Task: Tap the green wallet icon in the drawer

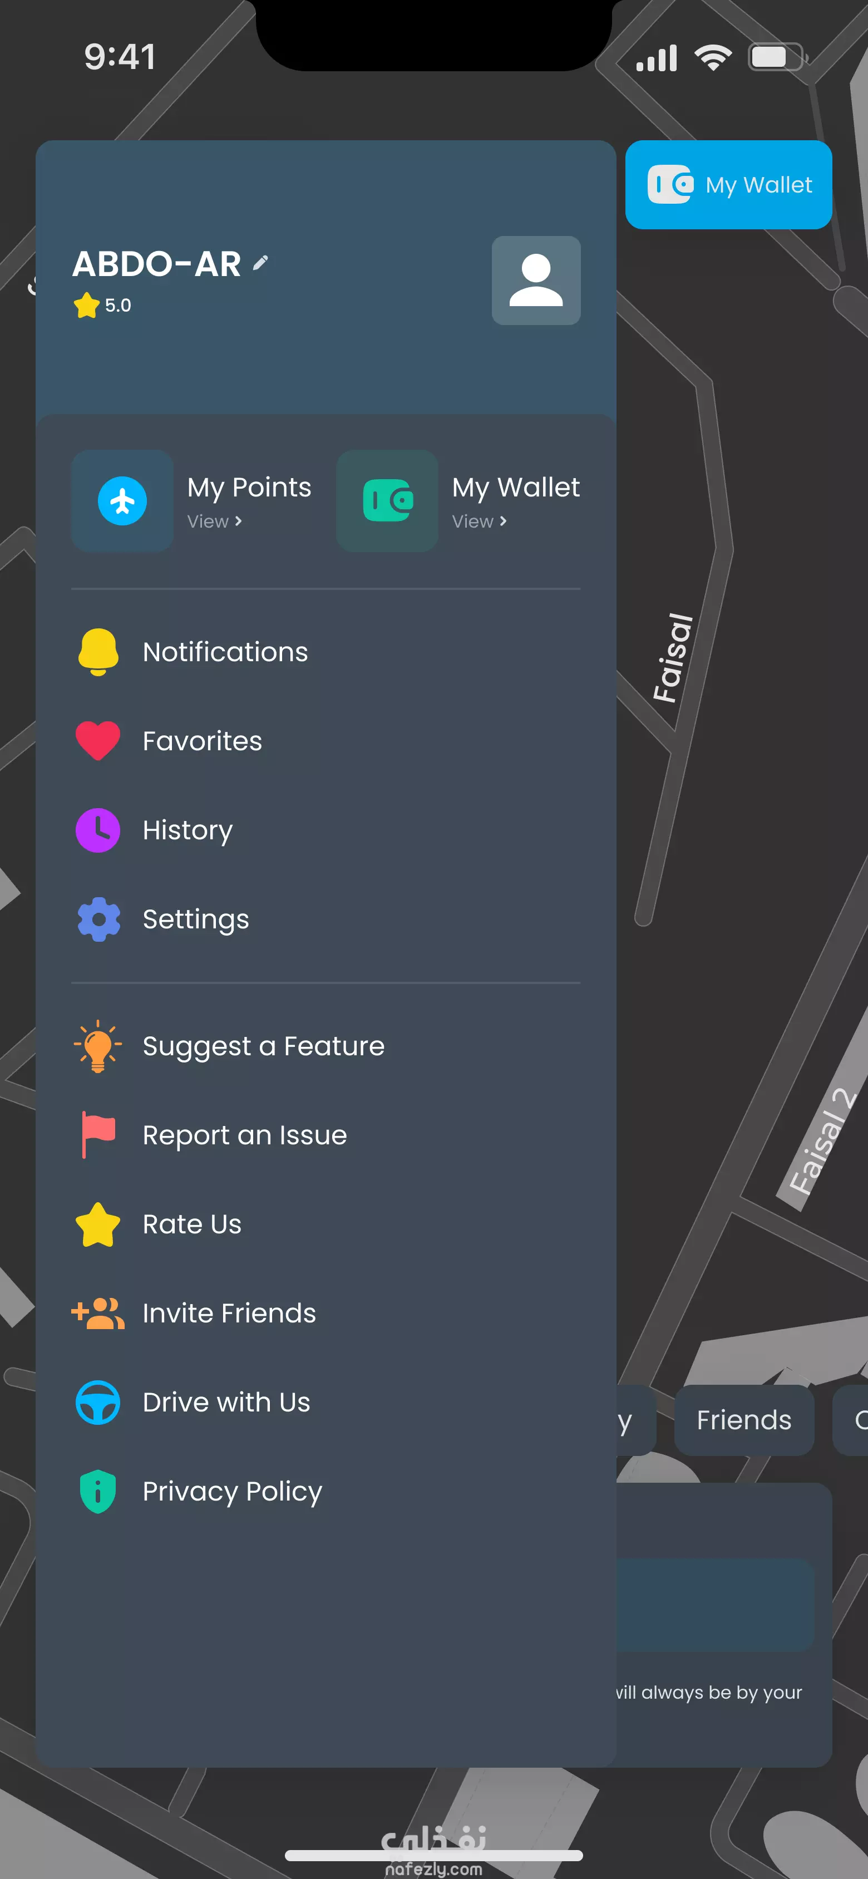Action: (387, 500)
